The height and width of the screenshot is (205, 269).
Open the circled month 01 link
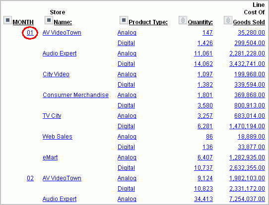(x=30, y=33)
